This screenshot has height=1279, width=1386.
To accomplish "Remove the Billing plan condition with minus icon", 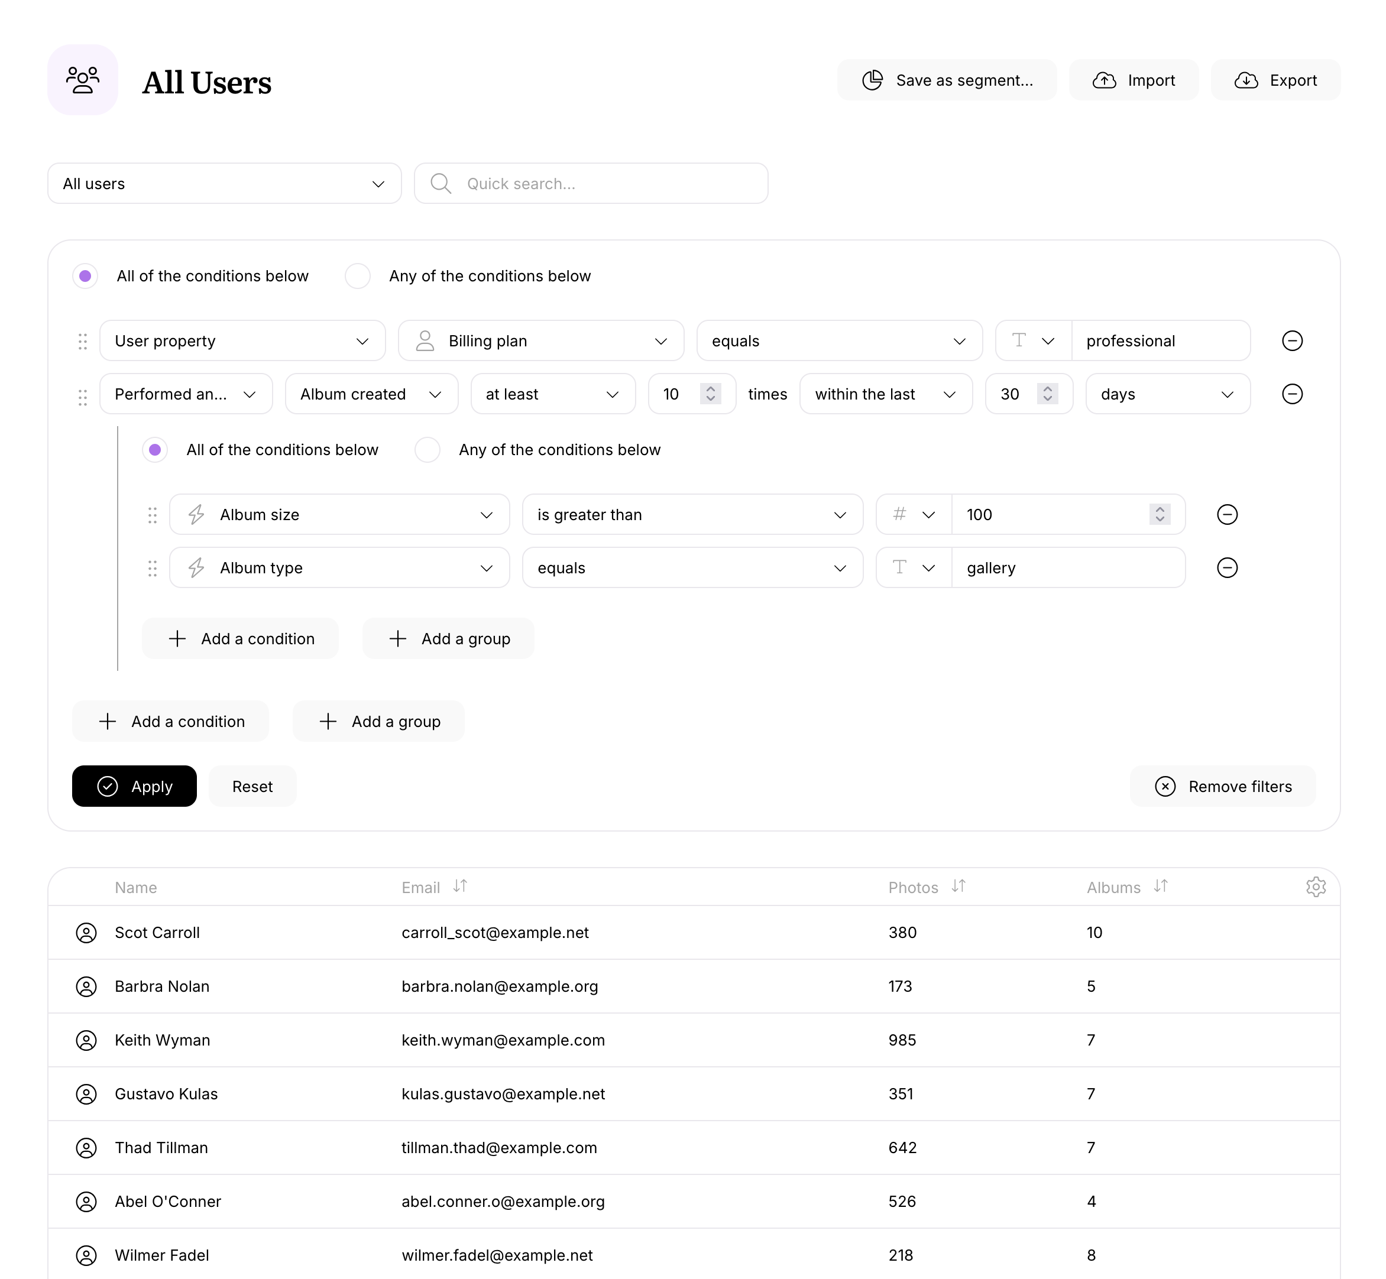I will (1292, 340).
